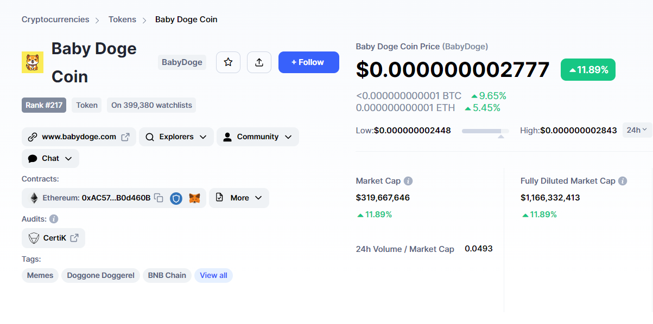Click the blue shield wallet icon
653x324 pixels.
coord(176,198)
